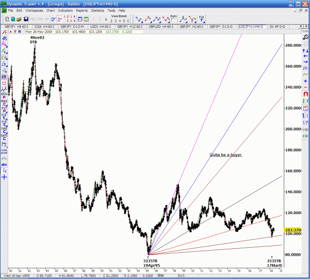Switch to the GBPUSD H4 60-I tab

pos(161,26)
